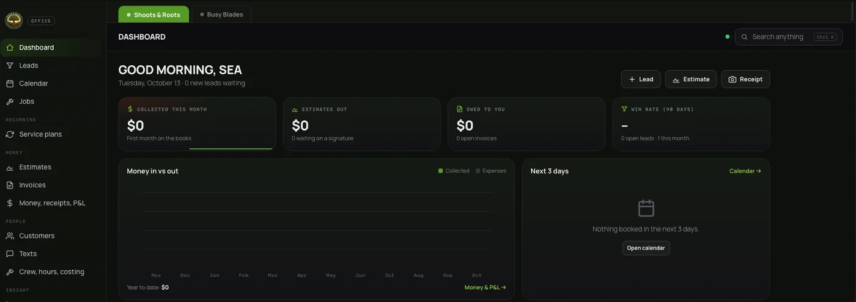Click the large calendar icon in Next 3 days

(646, 208)
